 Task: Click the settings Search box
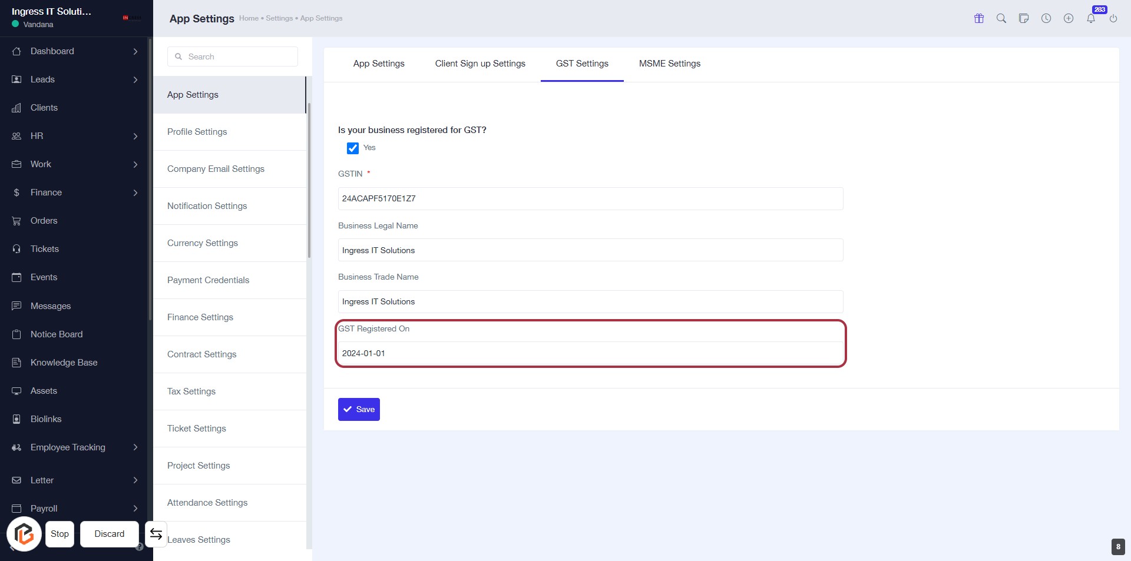pos(233,57)
